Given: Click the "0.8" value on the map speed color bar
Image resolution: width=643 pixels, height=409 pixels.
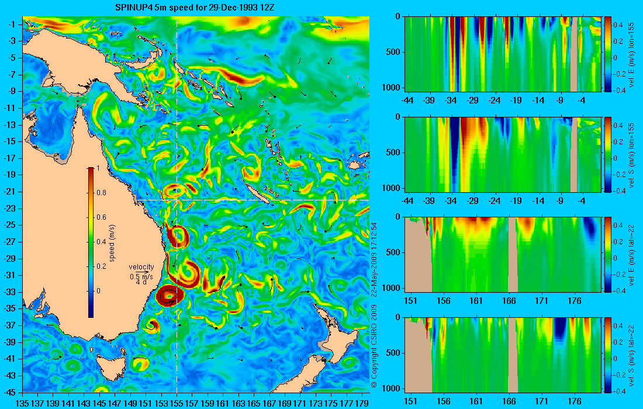Looking at the screenshot, I should (101, 193).
